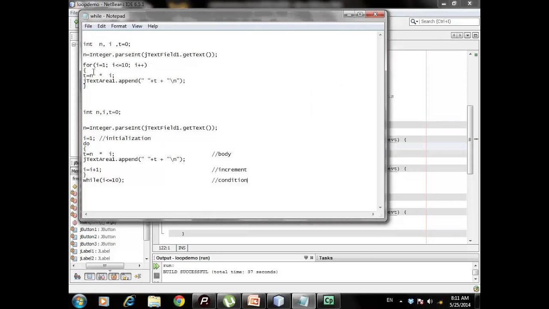Click the Stop button in the Output panel
The height and width of the screenshot is (309, 549).
[157, 276]
